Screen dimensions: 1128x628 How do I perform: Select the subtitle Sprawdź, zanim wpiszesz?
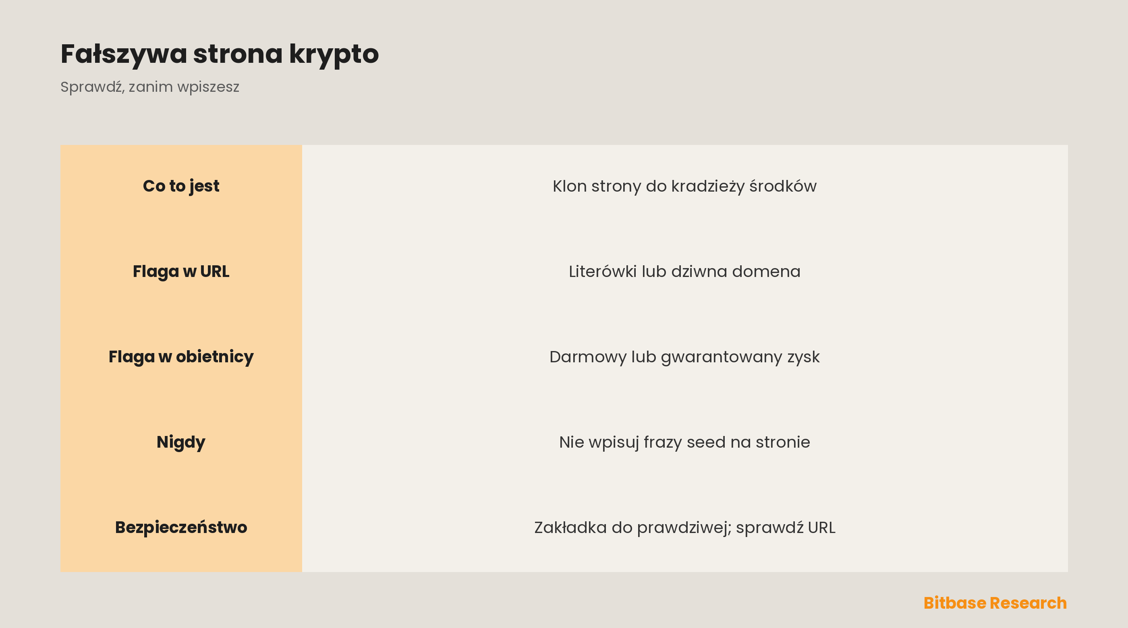coord(150,87)
